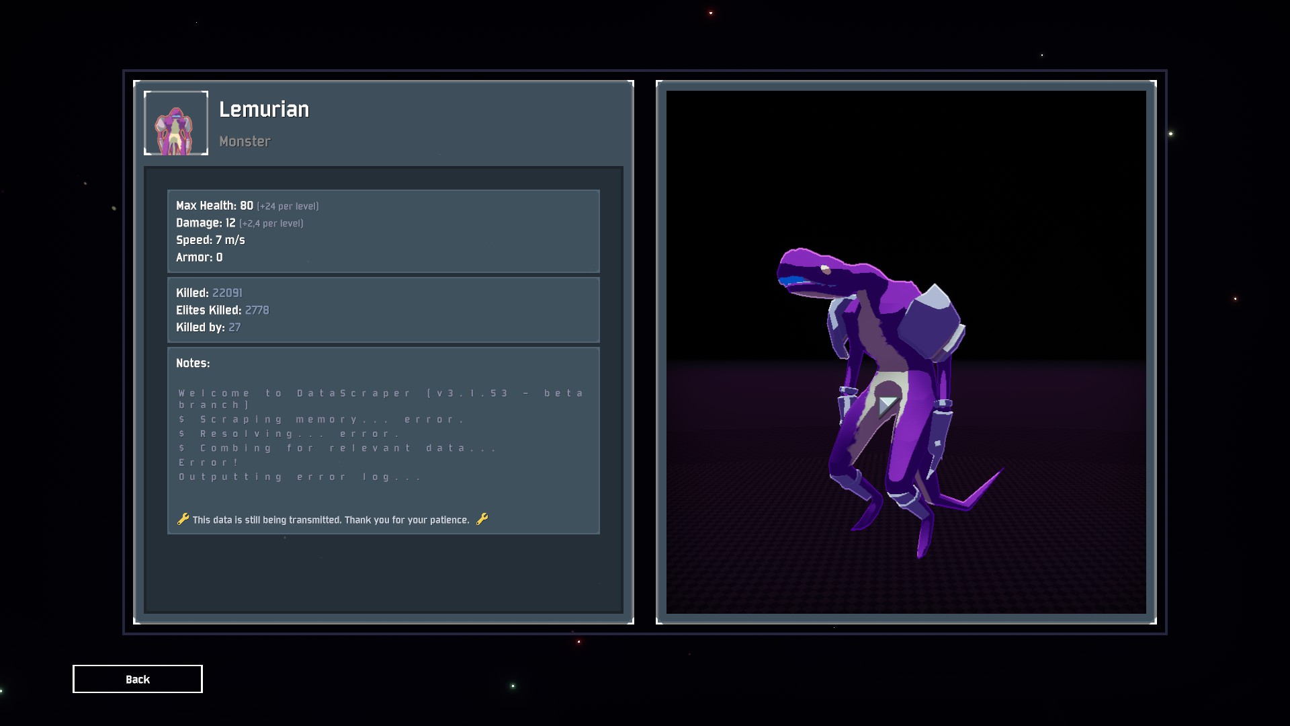1290x726 pixels.
Task: Click the Lemurian model's shoulder armor
Action: tap(931, 323)
